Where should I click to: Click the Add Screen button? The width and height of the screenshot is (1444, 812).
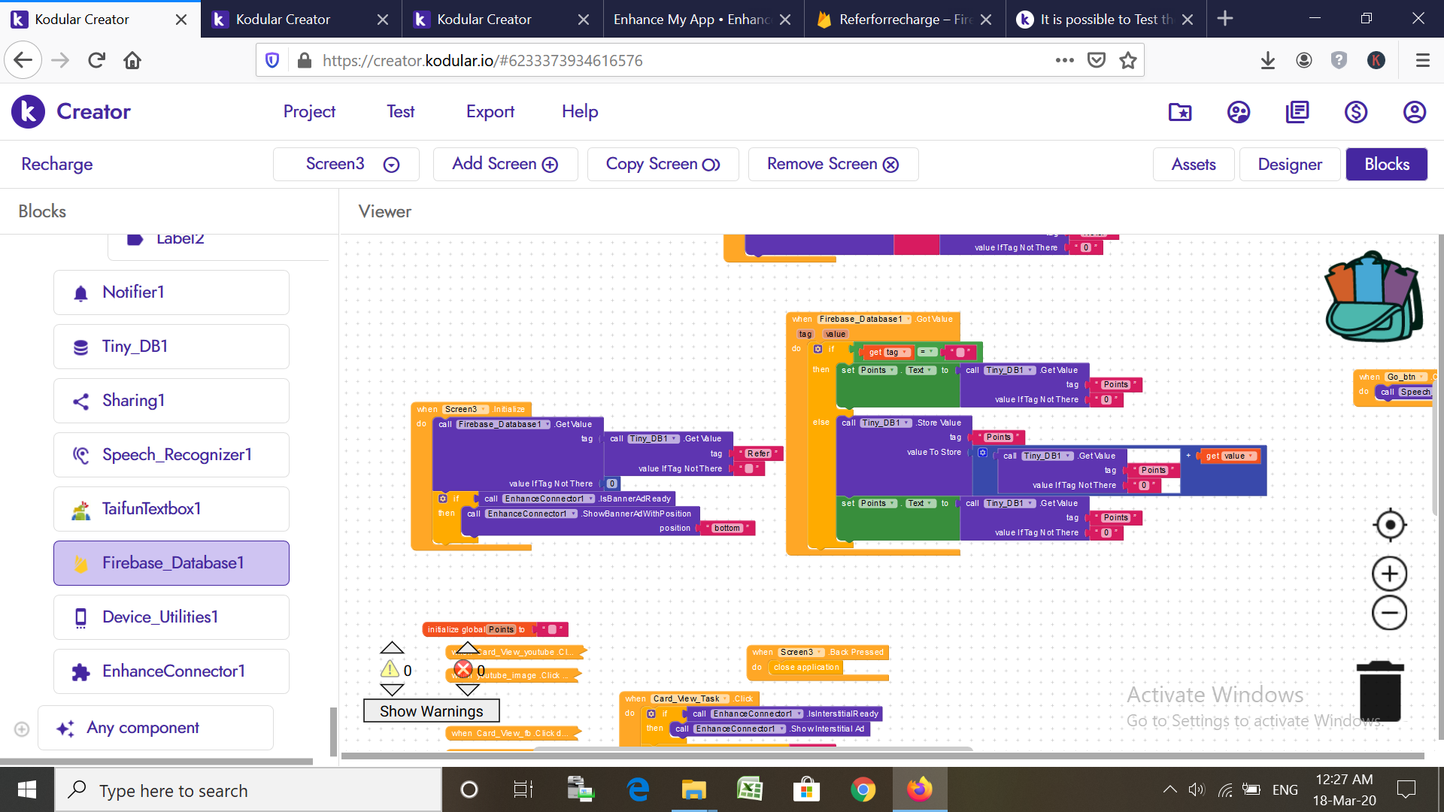click(x=505, y=164)
